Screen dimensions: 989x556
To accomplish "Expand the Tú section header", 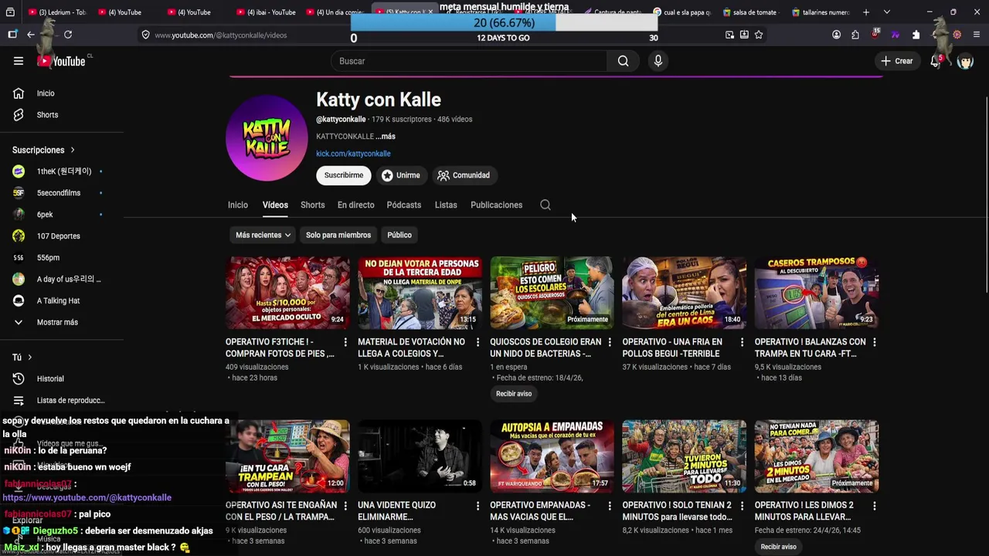I will [x=22, y=358].
